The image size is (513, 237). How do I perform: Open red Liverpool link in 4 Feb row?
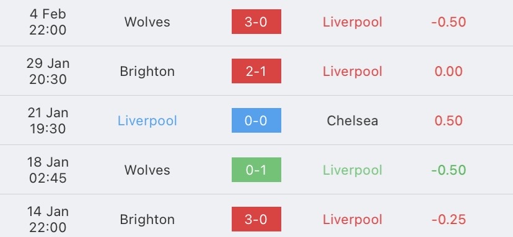coord(353,22)
